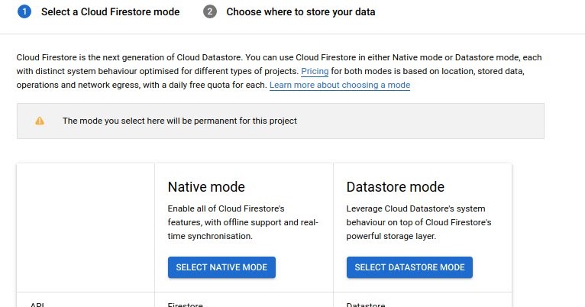Click the step 1 number circle icon
This screenshot has width=585, height=307.
pyautogui.click(x=24, y=12)
